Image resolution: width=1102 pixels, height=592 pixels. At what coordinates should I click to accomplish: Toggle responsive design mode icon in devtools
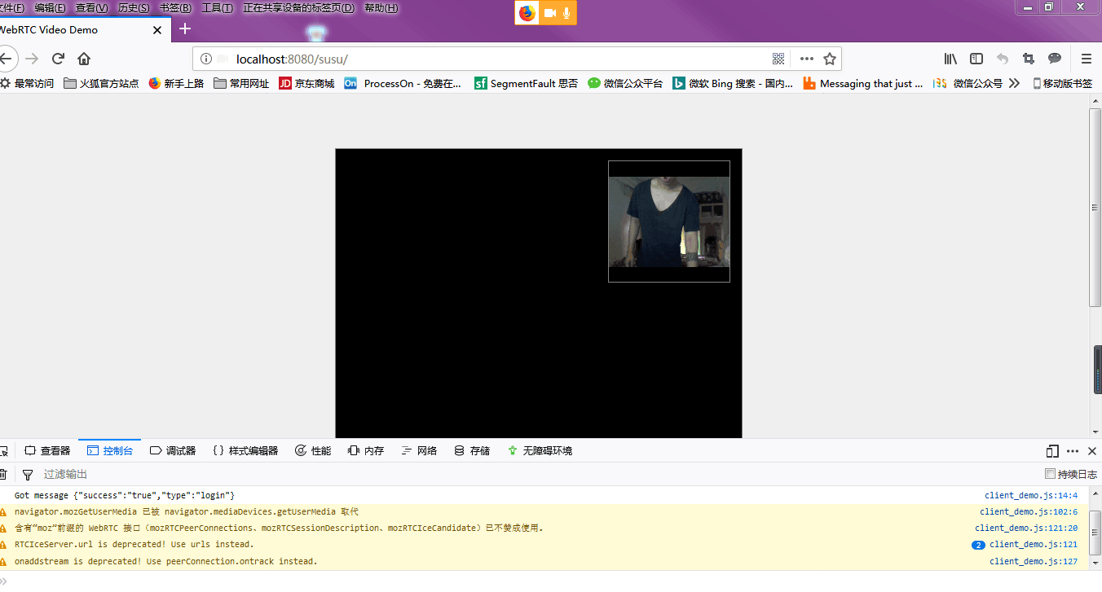coord(1052,451)
